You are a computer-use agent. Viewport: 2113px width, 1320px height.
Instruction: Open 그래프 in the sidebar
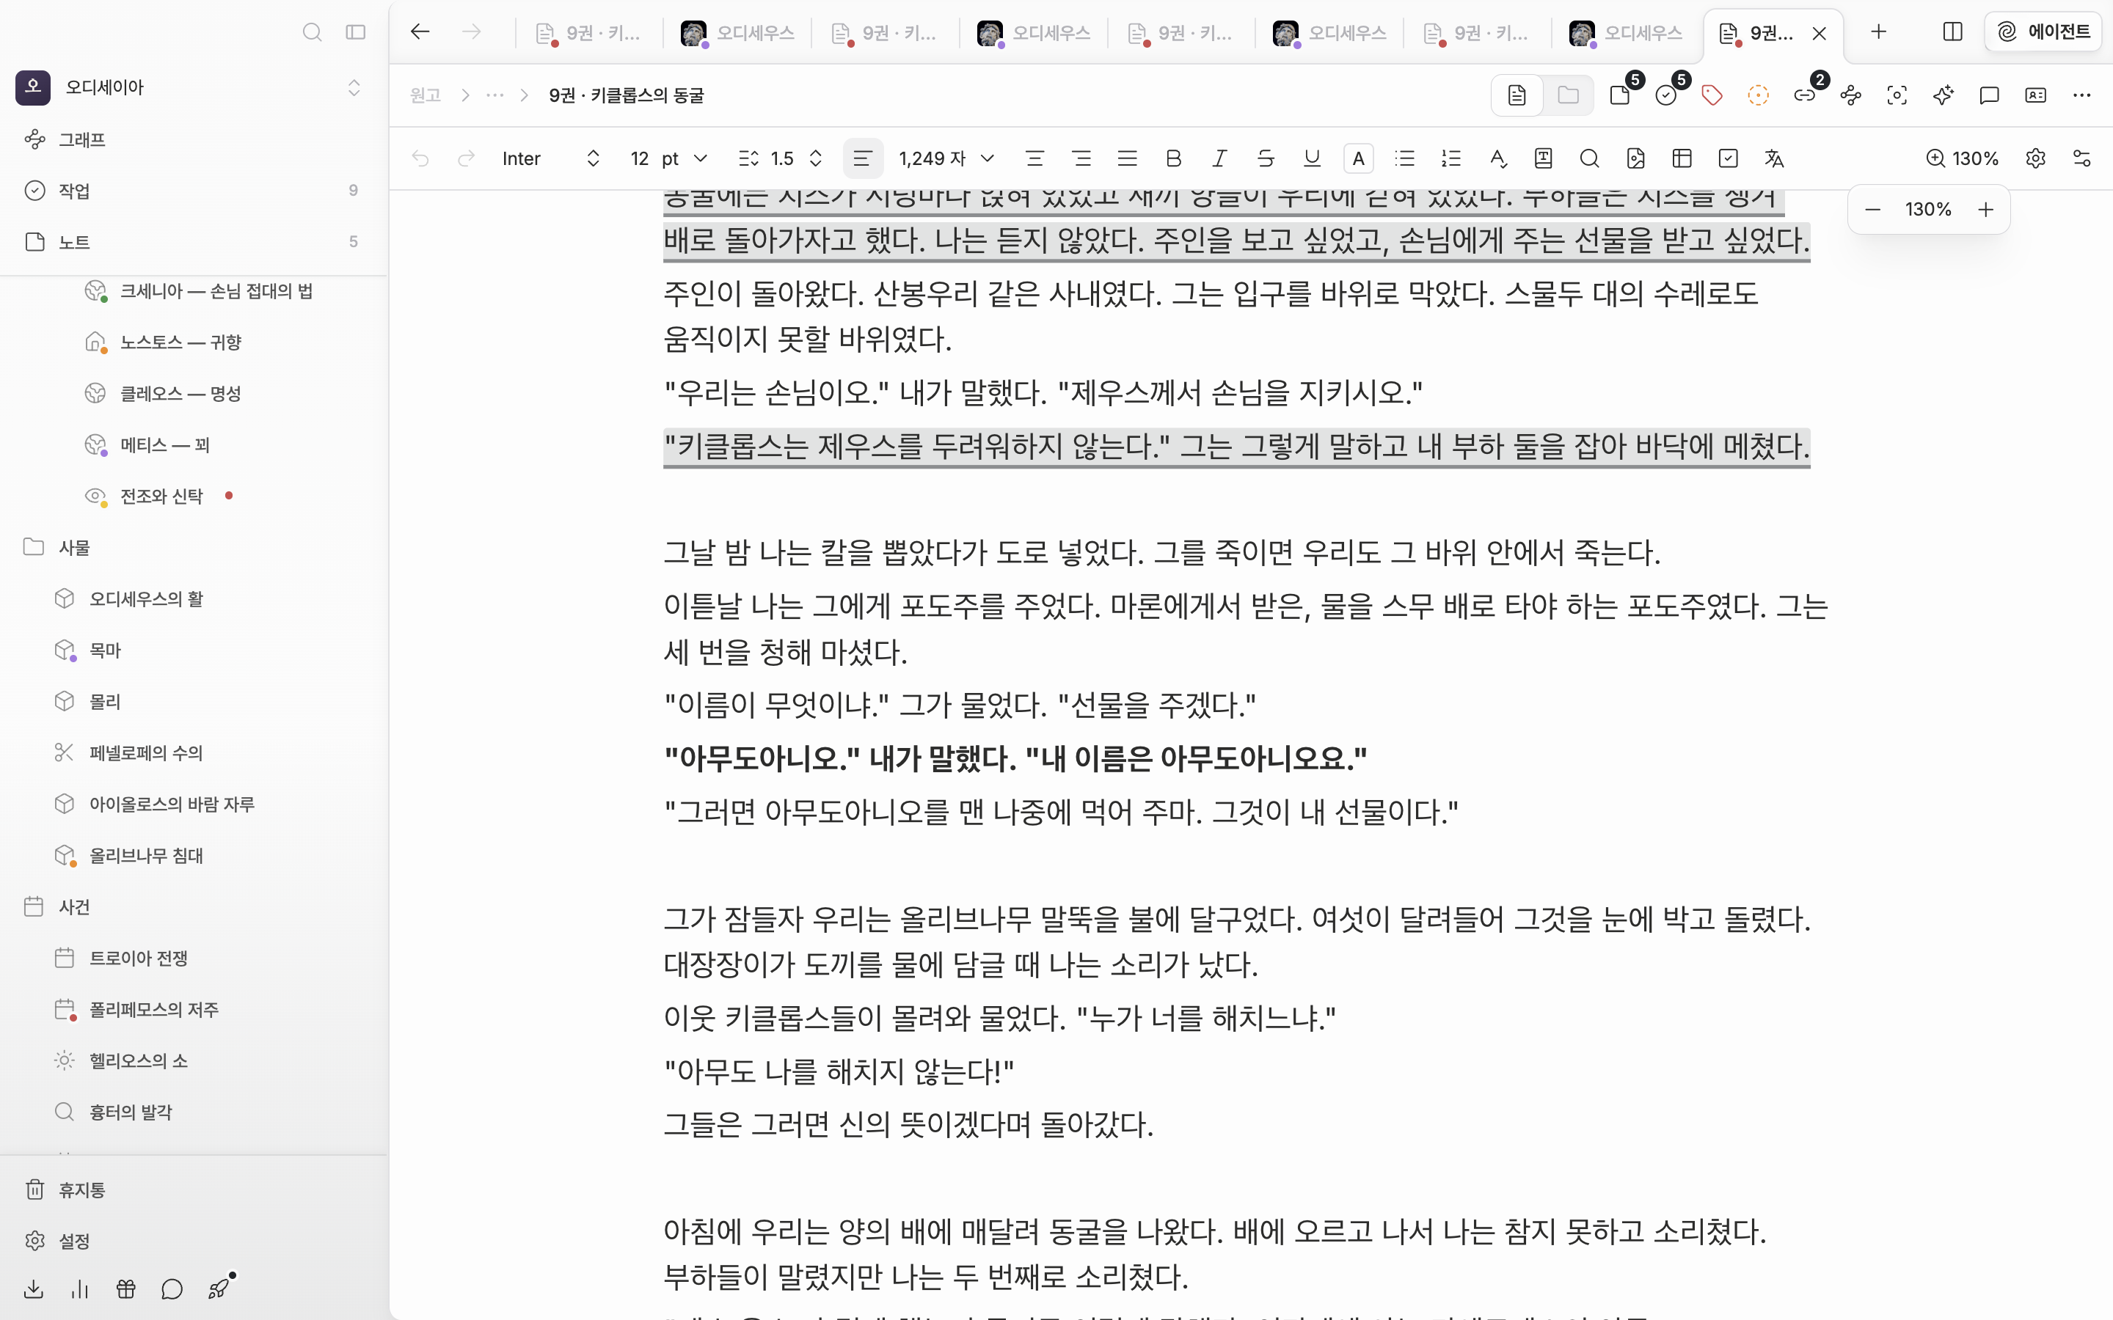(193, 139)
